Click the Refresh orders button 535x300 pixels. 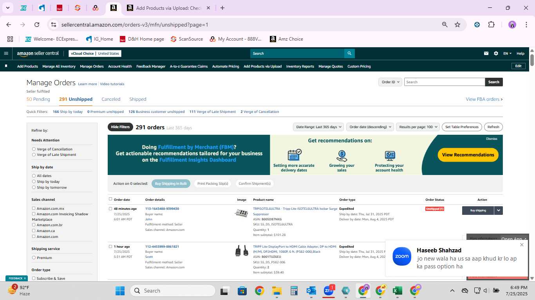pyautogui.click(x=493, y=127)
